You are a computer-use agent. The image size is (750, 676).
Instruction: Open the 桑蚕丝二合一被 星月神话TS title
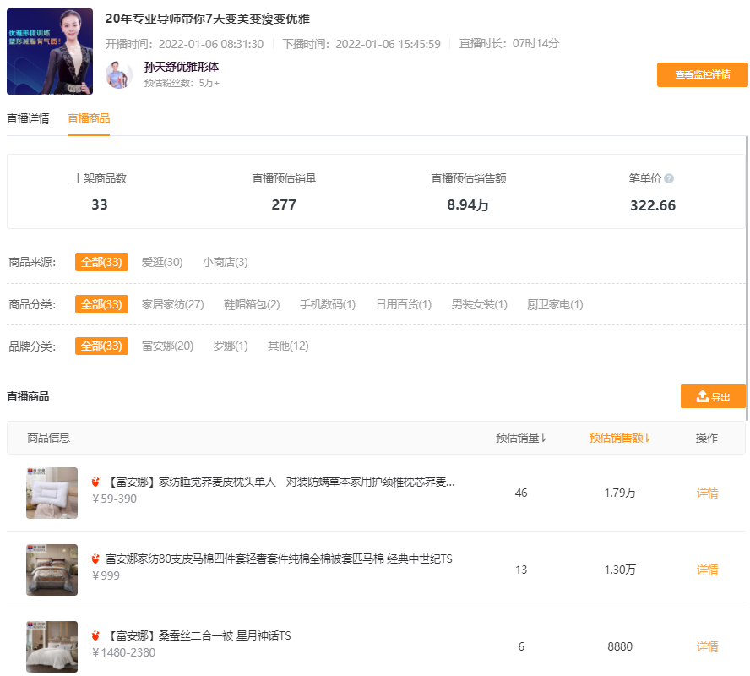pos(198,635)
